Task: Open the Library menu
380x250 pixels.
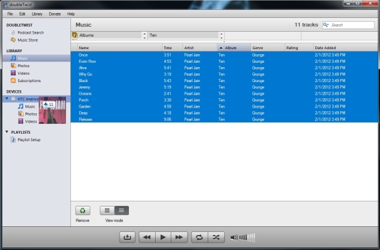Action: 37,14
